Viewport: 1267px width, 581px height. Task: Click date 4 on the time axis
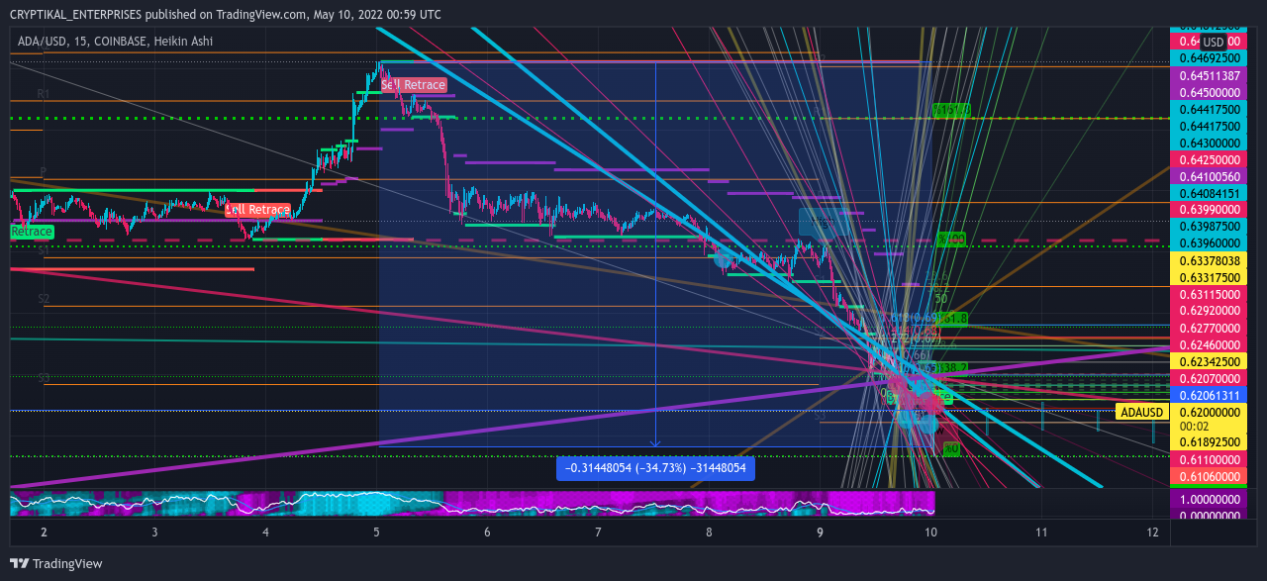[x=266, y=533]
